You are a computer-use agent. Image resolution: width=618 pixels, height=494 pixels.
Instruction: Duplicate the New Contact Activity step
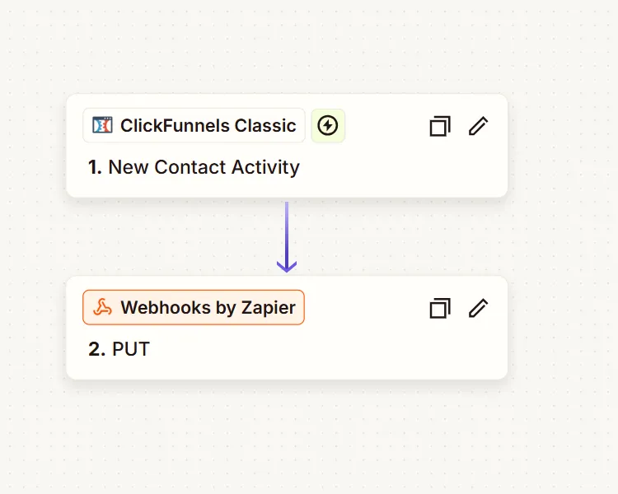[440, 126]
